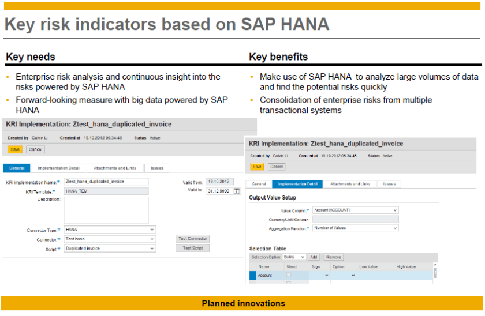Expand the Script dropdown showing Duplicated Invoice
This screenshot has height=316, width=485.
[152, 249]
